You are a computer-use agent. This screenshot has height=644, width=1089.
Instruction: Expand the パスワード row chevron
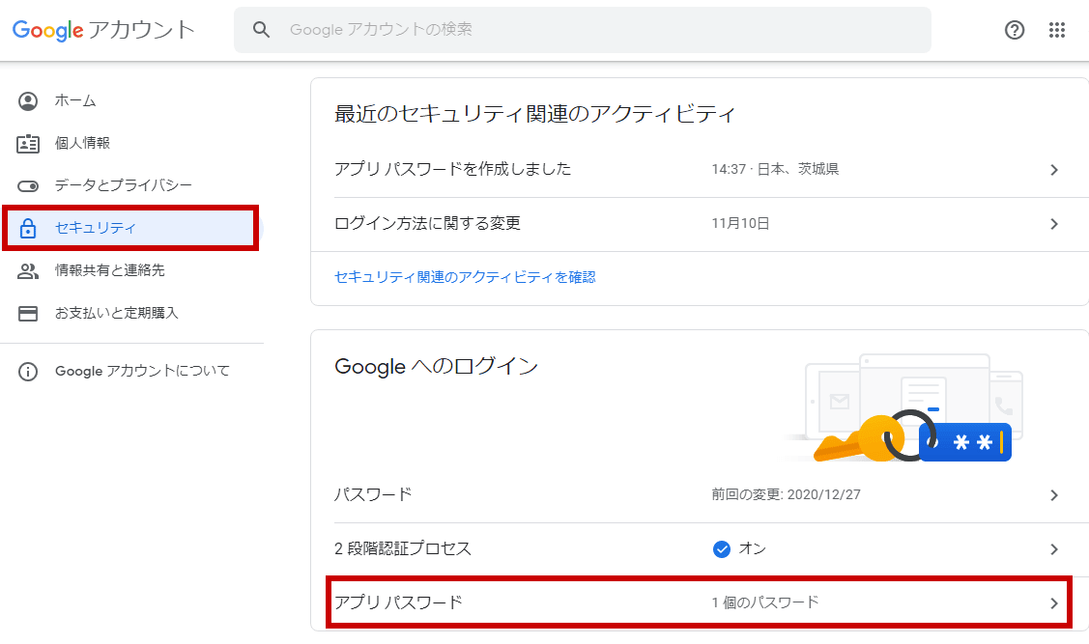(1054, 495)
